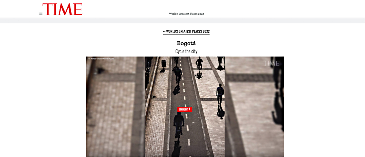
Task: Click the gray band beneath the header
Action: (x=182, y=20)
